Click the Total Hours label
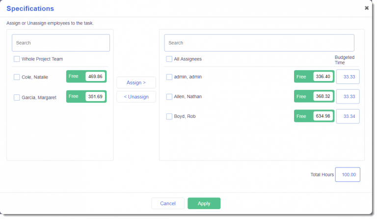Image resolution: width=377 pixels, height=219 pixels. point(322,174)
